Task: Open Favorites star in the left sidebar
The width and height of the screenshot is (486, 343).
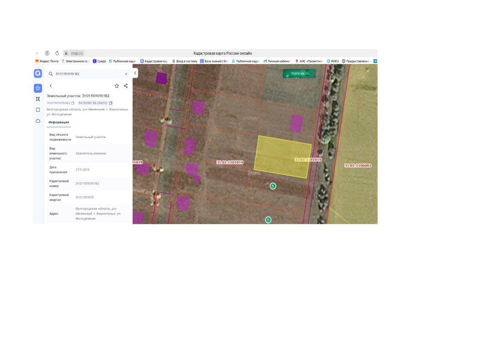Action: (x=38, y=88)
